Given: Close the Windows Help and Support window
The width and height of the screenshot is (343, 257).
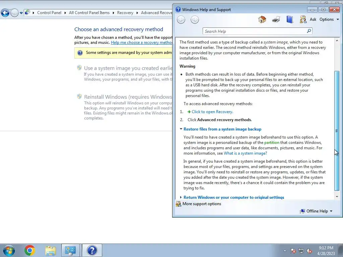Looking at the screenshot, I should tap(334, 10).
